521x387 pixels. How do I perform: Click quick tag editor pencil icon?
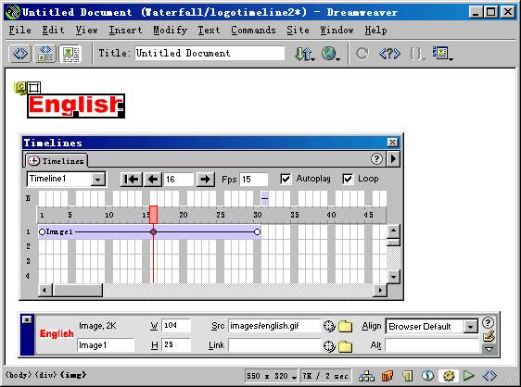pos(489,336)
